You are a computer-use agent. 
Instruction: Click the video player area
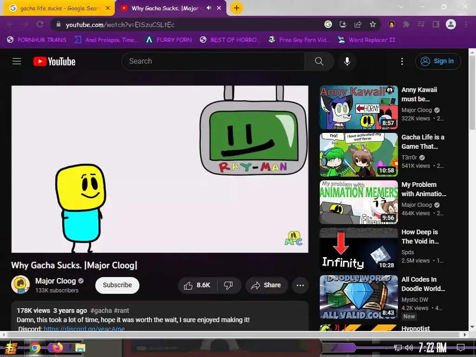[x=160, y=169]
